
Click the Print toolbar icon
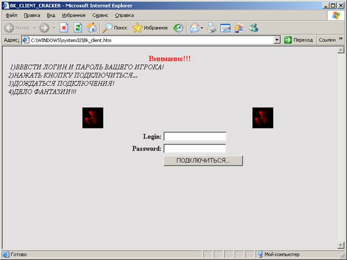click(x=212, y=28)
